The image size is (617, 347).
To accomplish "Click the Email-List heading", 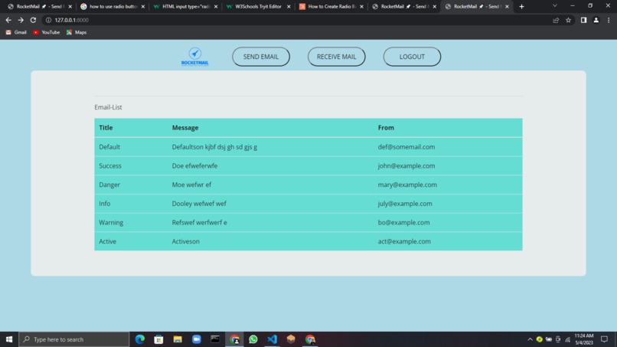I will tap(108, 107).
